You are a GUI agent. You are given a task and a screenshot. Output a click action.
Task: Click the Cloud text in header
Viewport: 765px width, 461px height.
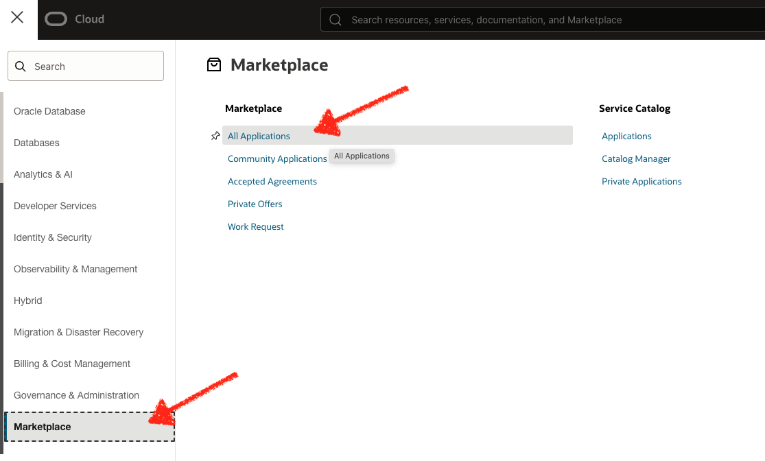click(90, 19)
